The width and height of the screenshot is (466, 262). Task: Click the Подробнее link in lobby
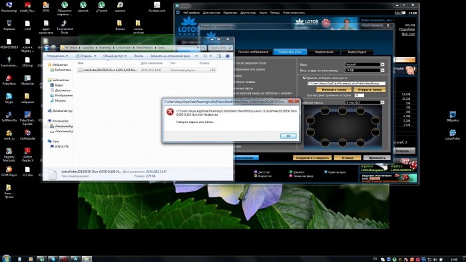coord(407,29)
